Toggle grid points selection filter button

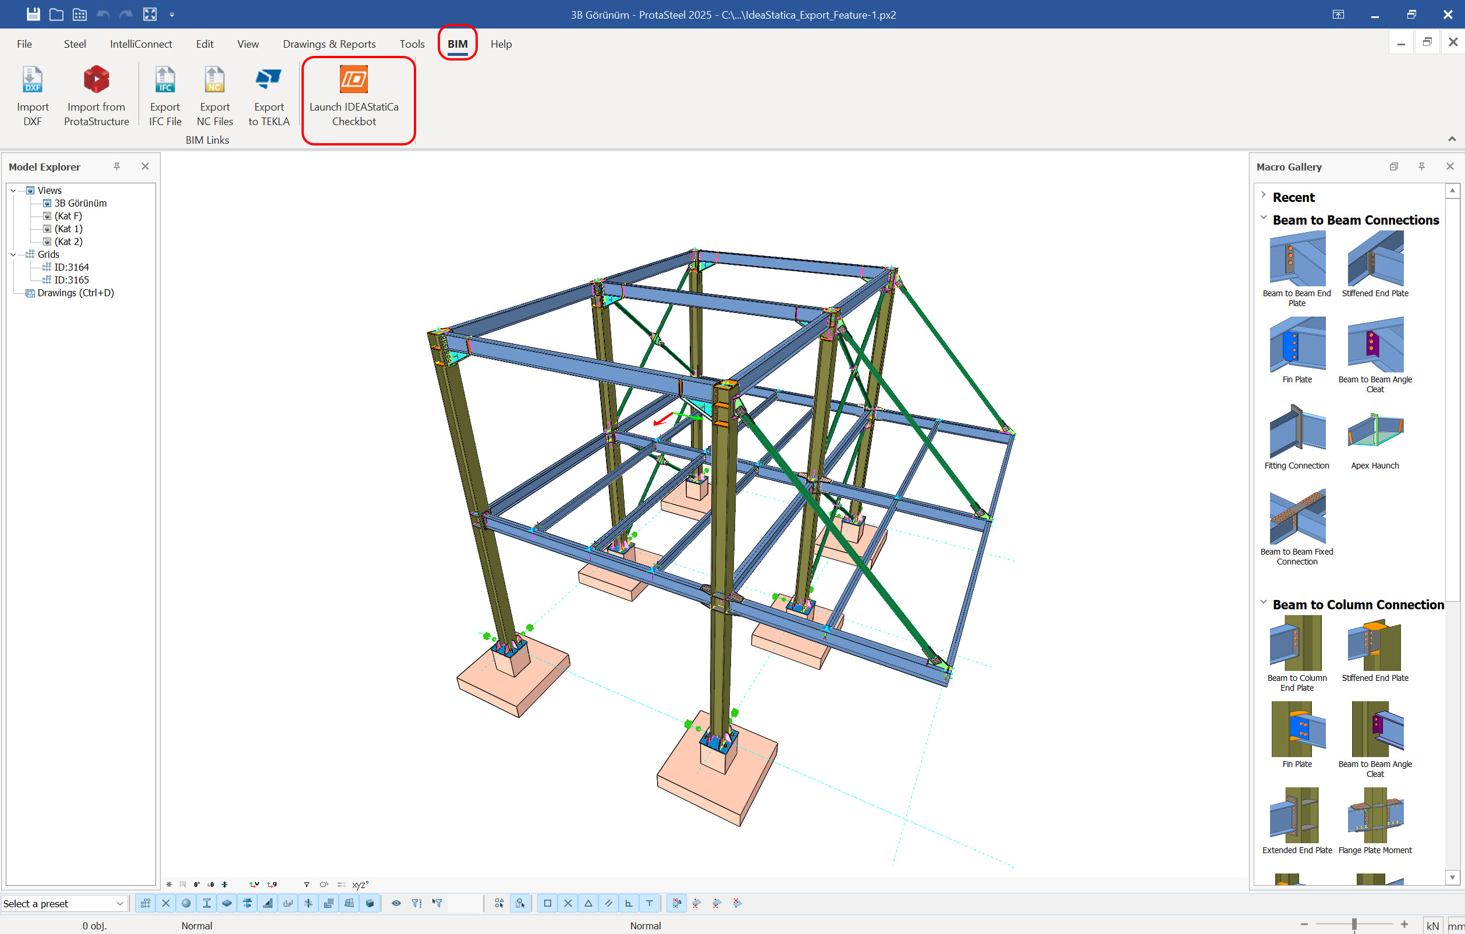tap(146, 903)
